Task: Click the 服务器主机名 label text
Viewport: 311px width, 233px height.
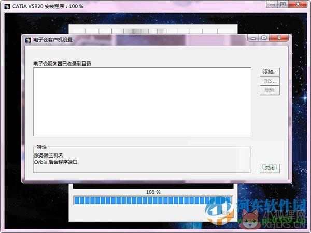Action: tap(48, 155)
